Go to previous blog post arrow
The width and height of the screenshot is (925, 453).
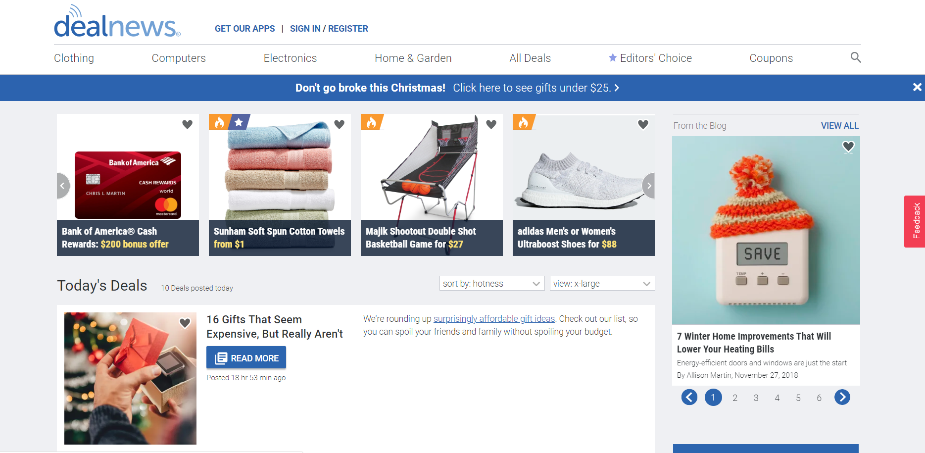pos(689,397)
